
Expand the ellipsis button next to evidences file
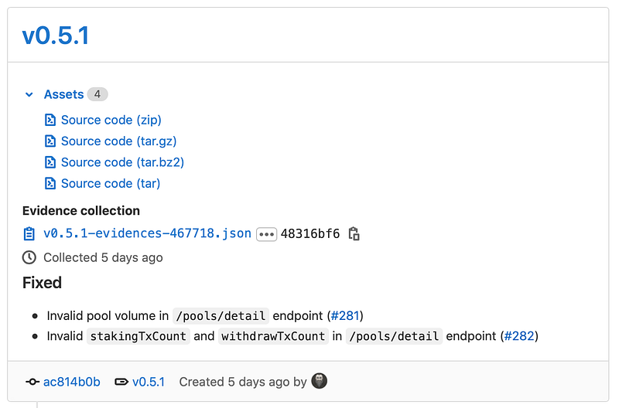266,233
